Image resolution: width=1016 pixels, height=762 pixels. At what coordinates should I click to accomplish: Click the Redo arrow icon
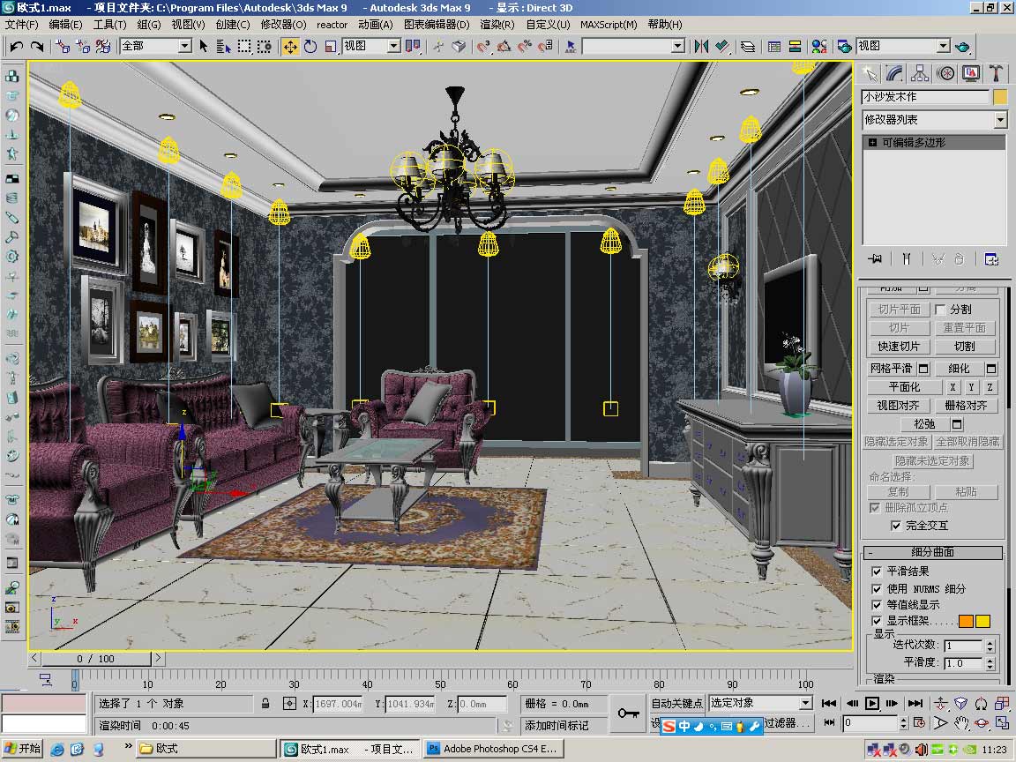click(x=37, y=46)
